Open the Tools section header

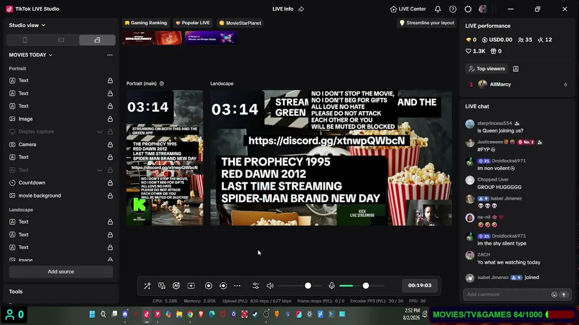point(16,292)
